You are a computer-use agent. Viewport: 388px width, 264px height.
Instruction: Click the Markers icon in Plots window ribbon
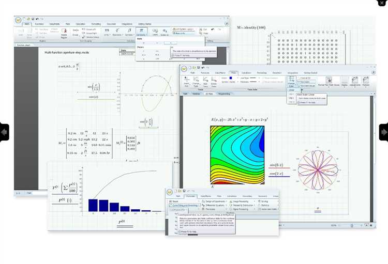coord(366,82)
